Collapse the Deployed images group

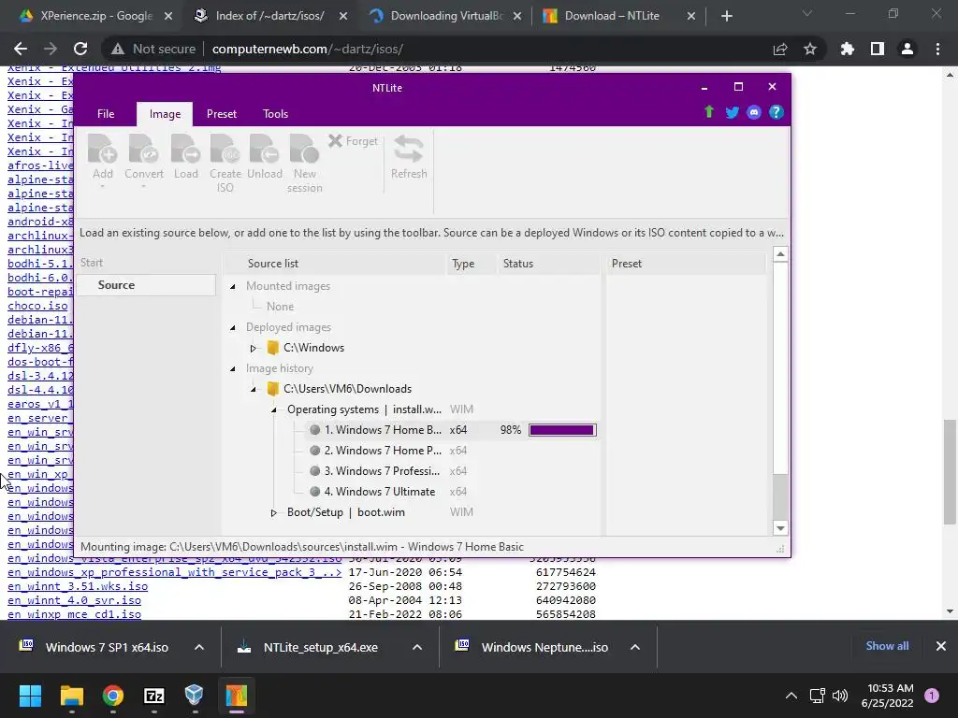click(233, 328)
